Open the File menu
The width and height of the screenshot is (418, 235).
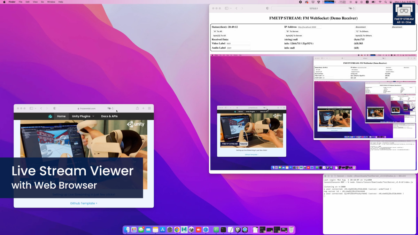(x=21, y=2)
